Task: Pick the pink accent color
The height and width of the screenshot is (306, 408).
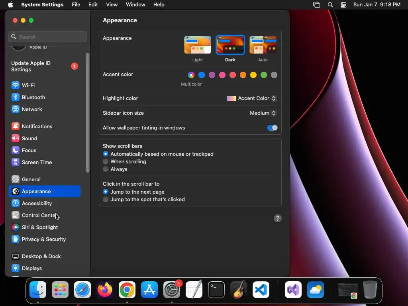Action: pyautogui.click(x=222, y=75)
